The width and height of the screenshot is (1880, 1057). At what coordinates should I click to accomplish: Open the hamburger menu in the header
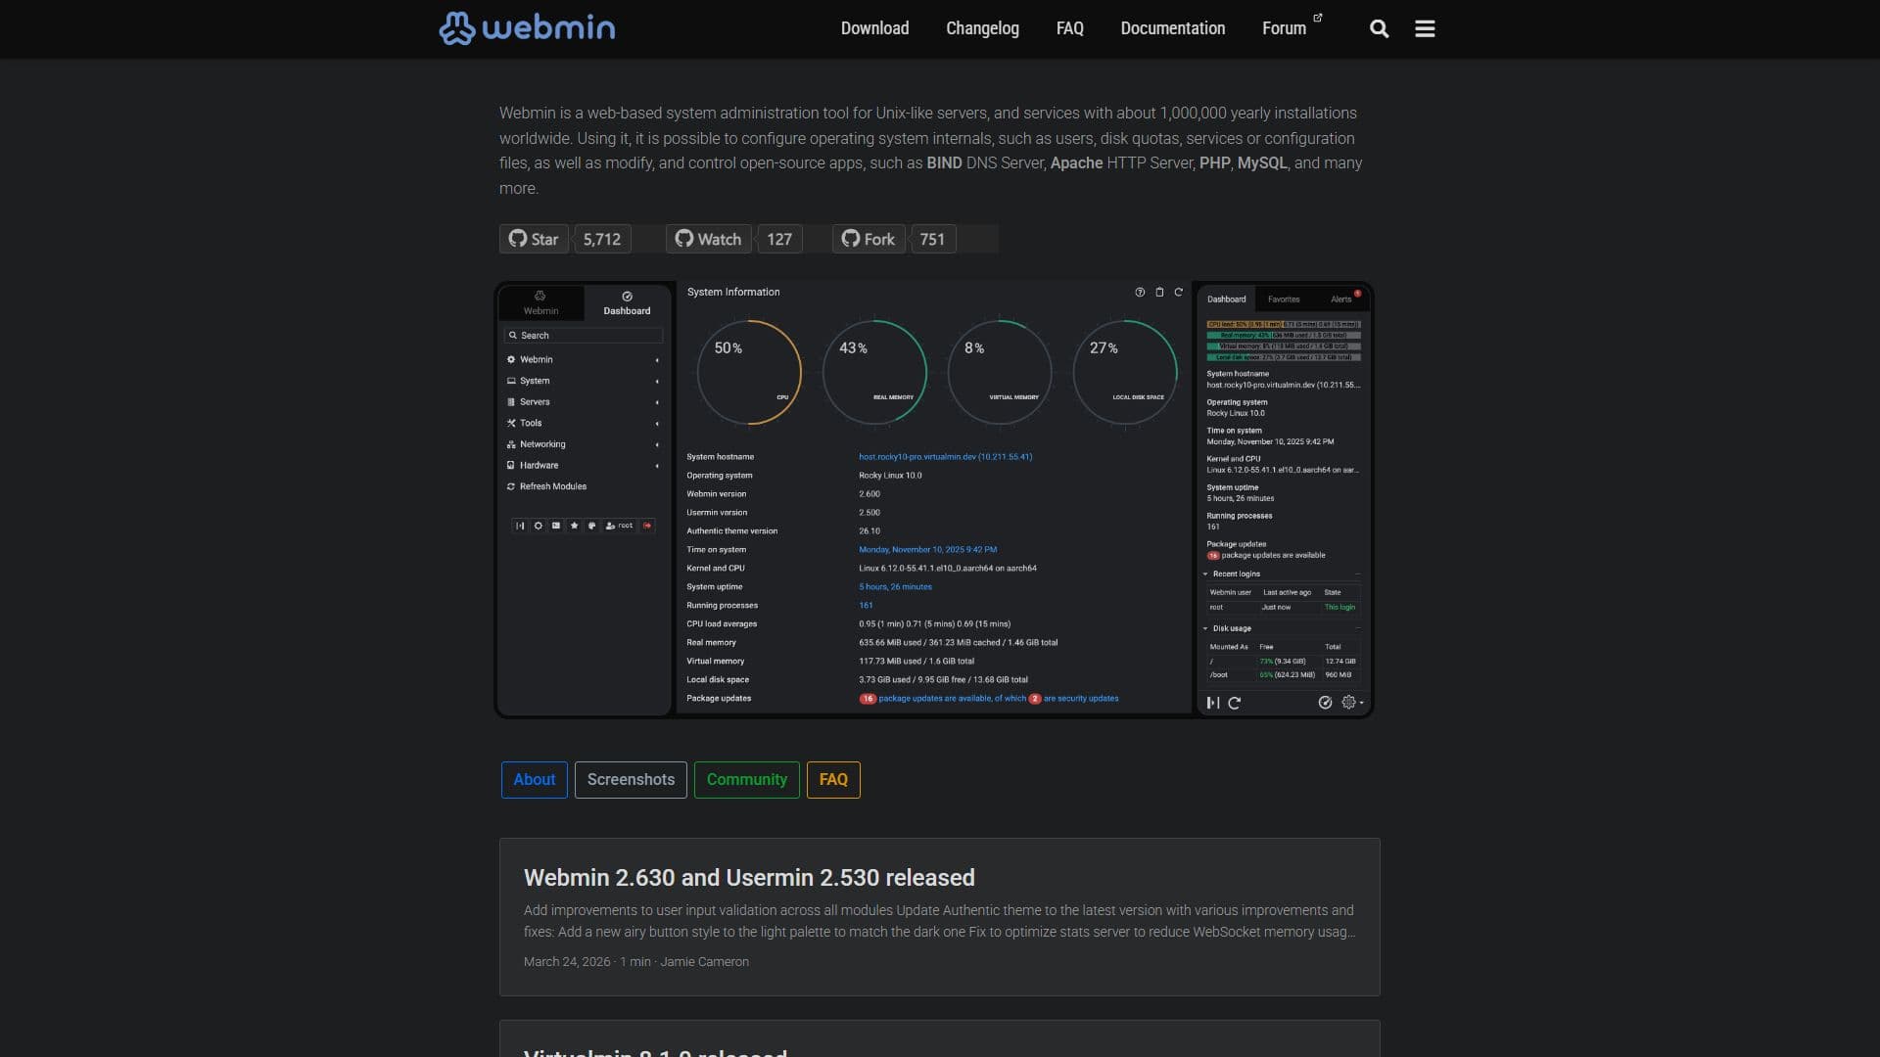point(1425,28)
